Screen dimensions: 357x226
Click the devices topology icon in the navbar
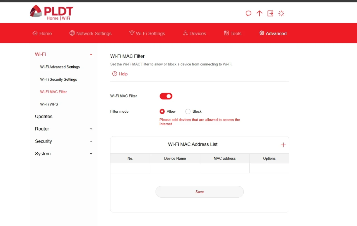(185, 33)
